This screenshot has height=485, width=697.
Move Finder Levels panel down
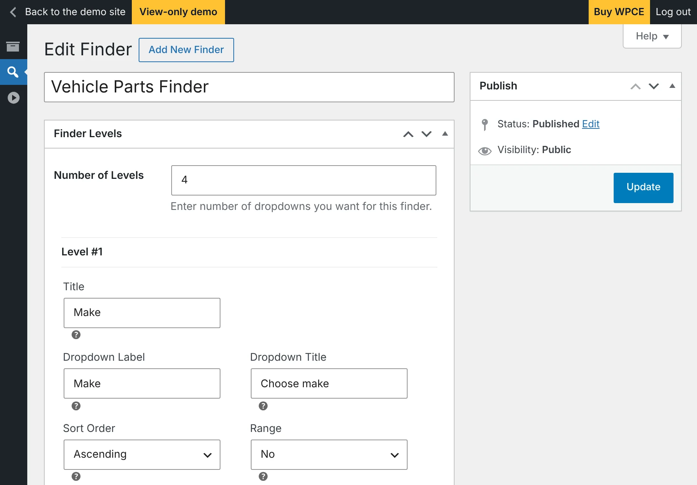point(427,134)
